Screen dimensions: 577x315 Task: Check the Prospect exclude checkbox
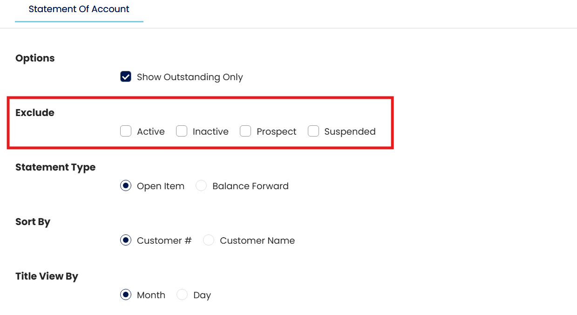coord(245,131)
